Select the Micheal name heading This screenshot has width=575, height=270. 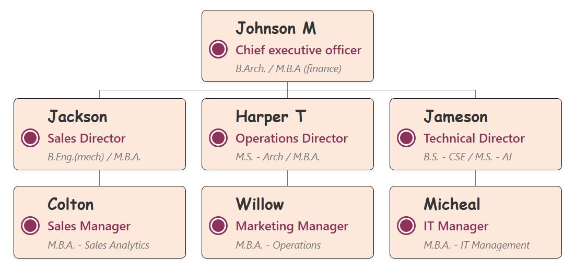(x=452, y=204)
